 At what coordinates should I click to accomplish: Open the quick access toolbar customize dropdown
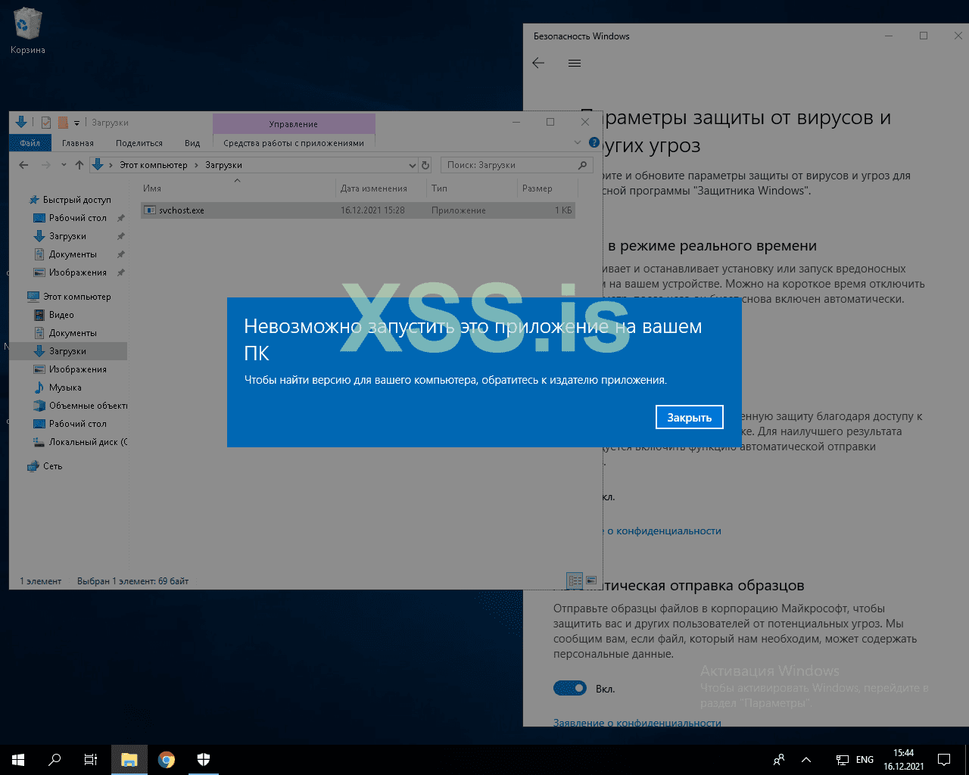(x=76, y=123)
